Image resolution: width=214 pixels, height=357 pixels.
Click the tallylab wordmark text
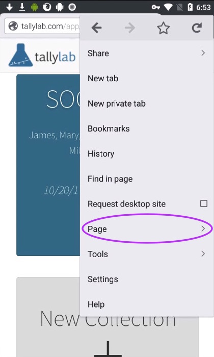55,57
